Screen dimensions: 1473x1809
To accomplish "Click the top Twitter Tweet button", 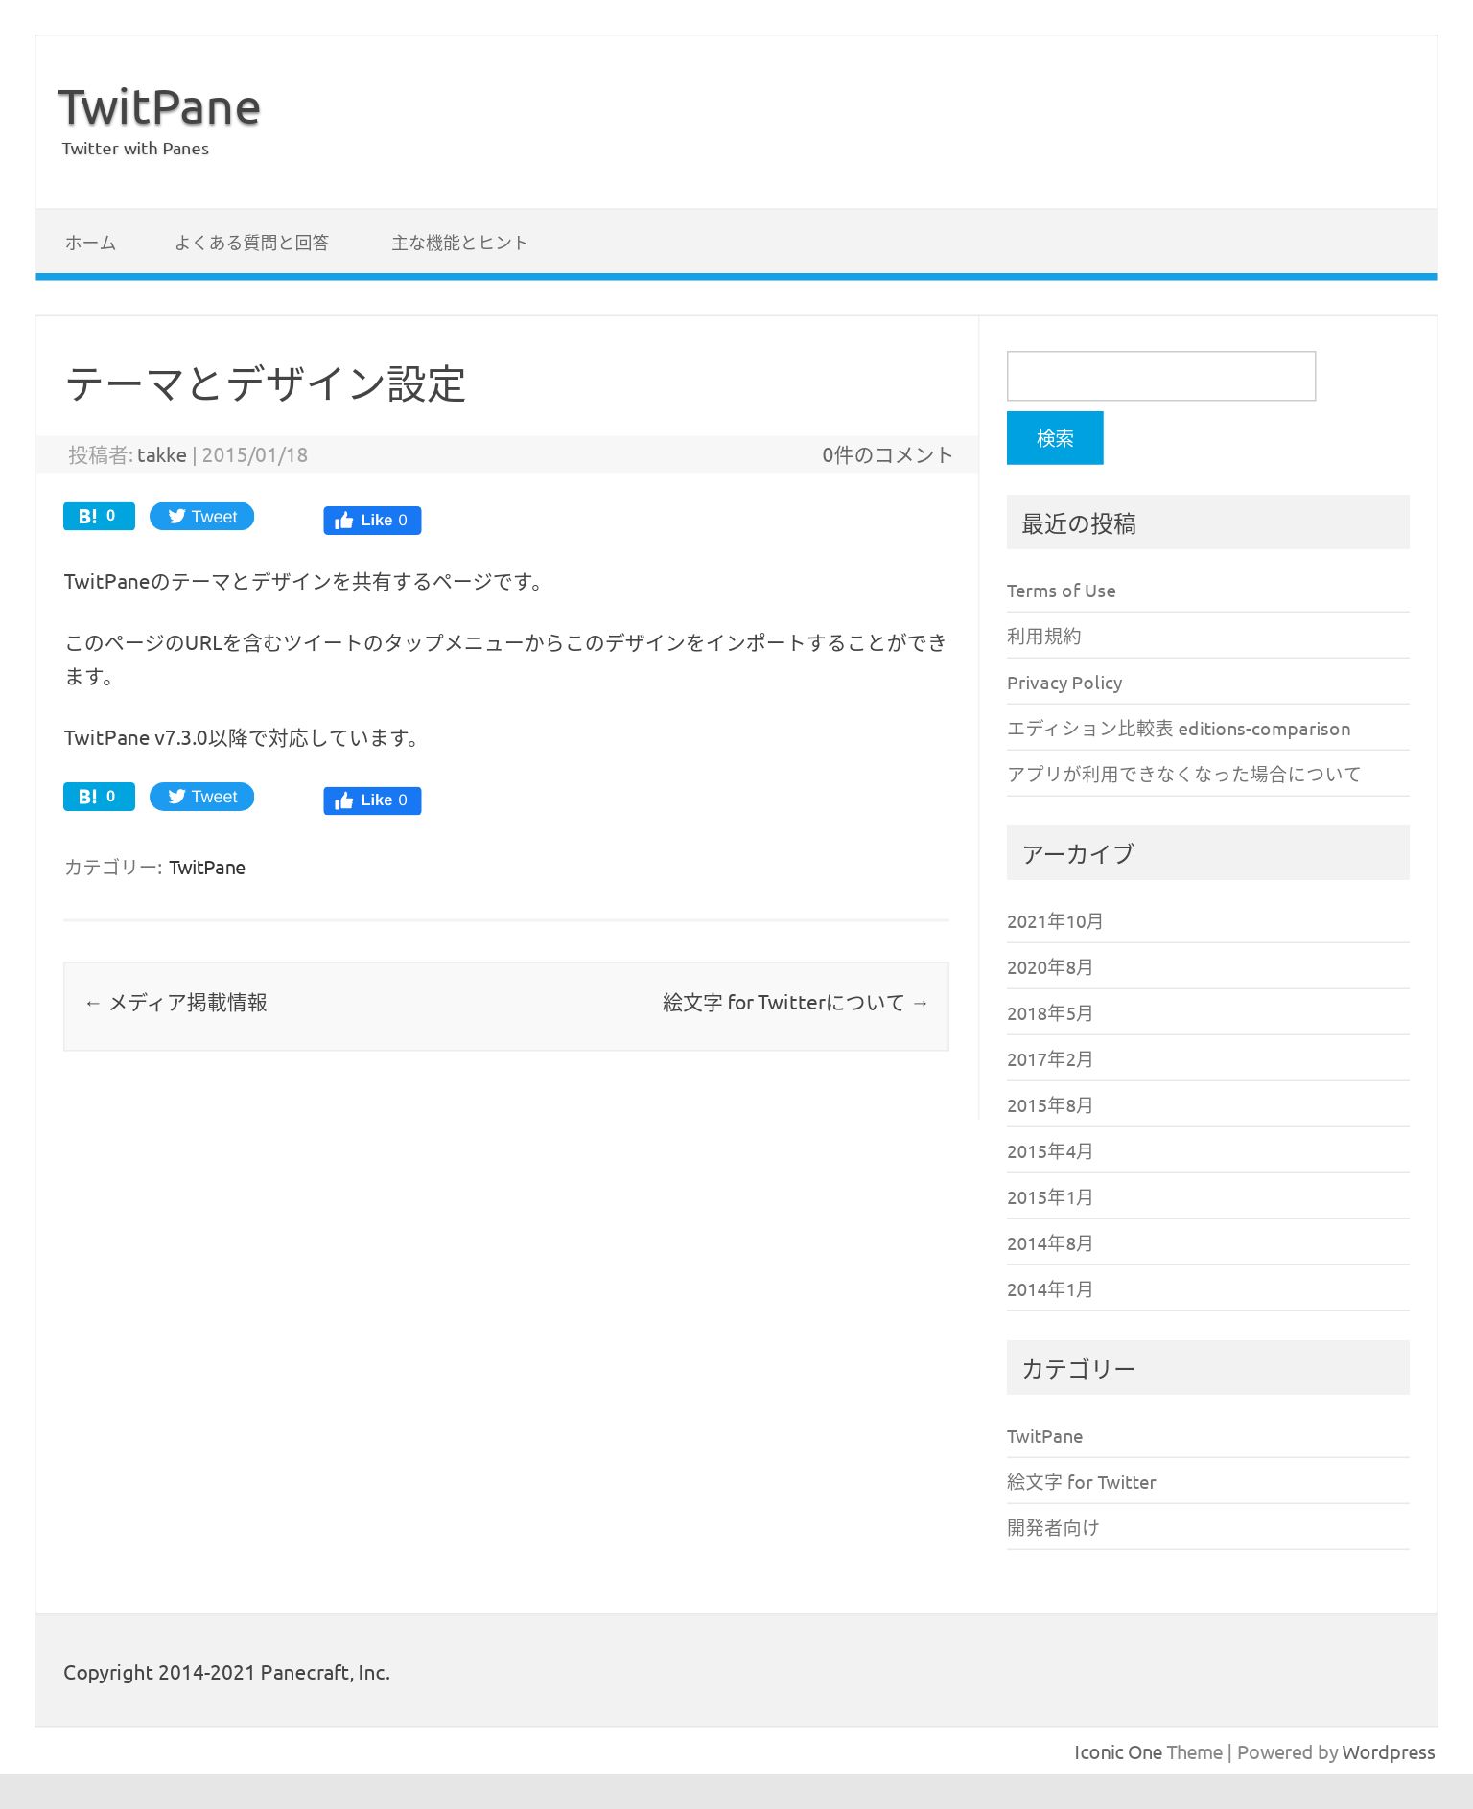I will coord(201,516).
